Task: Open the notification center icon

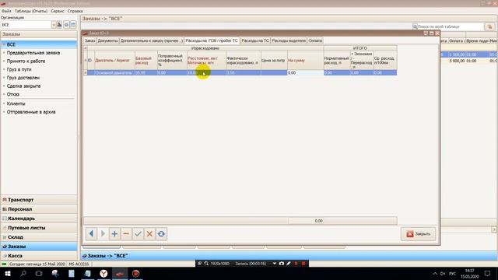Action: point(487,273)
